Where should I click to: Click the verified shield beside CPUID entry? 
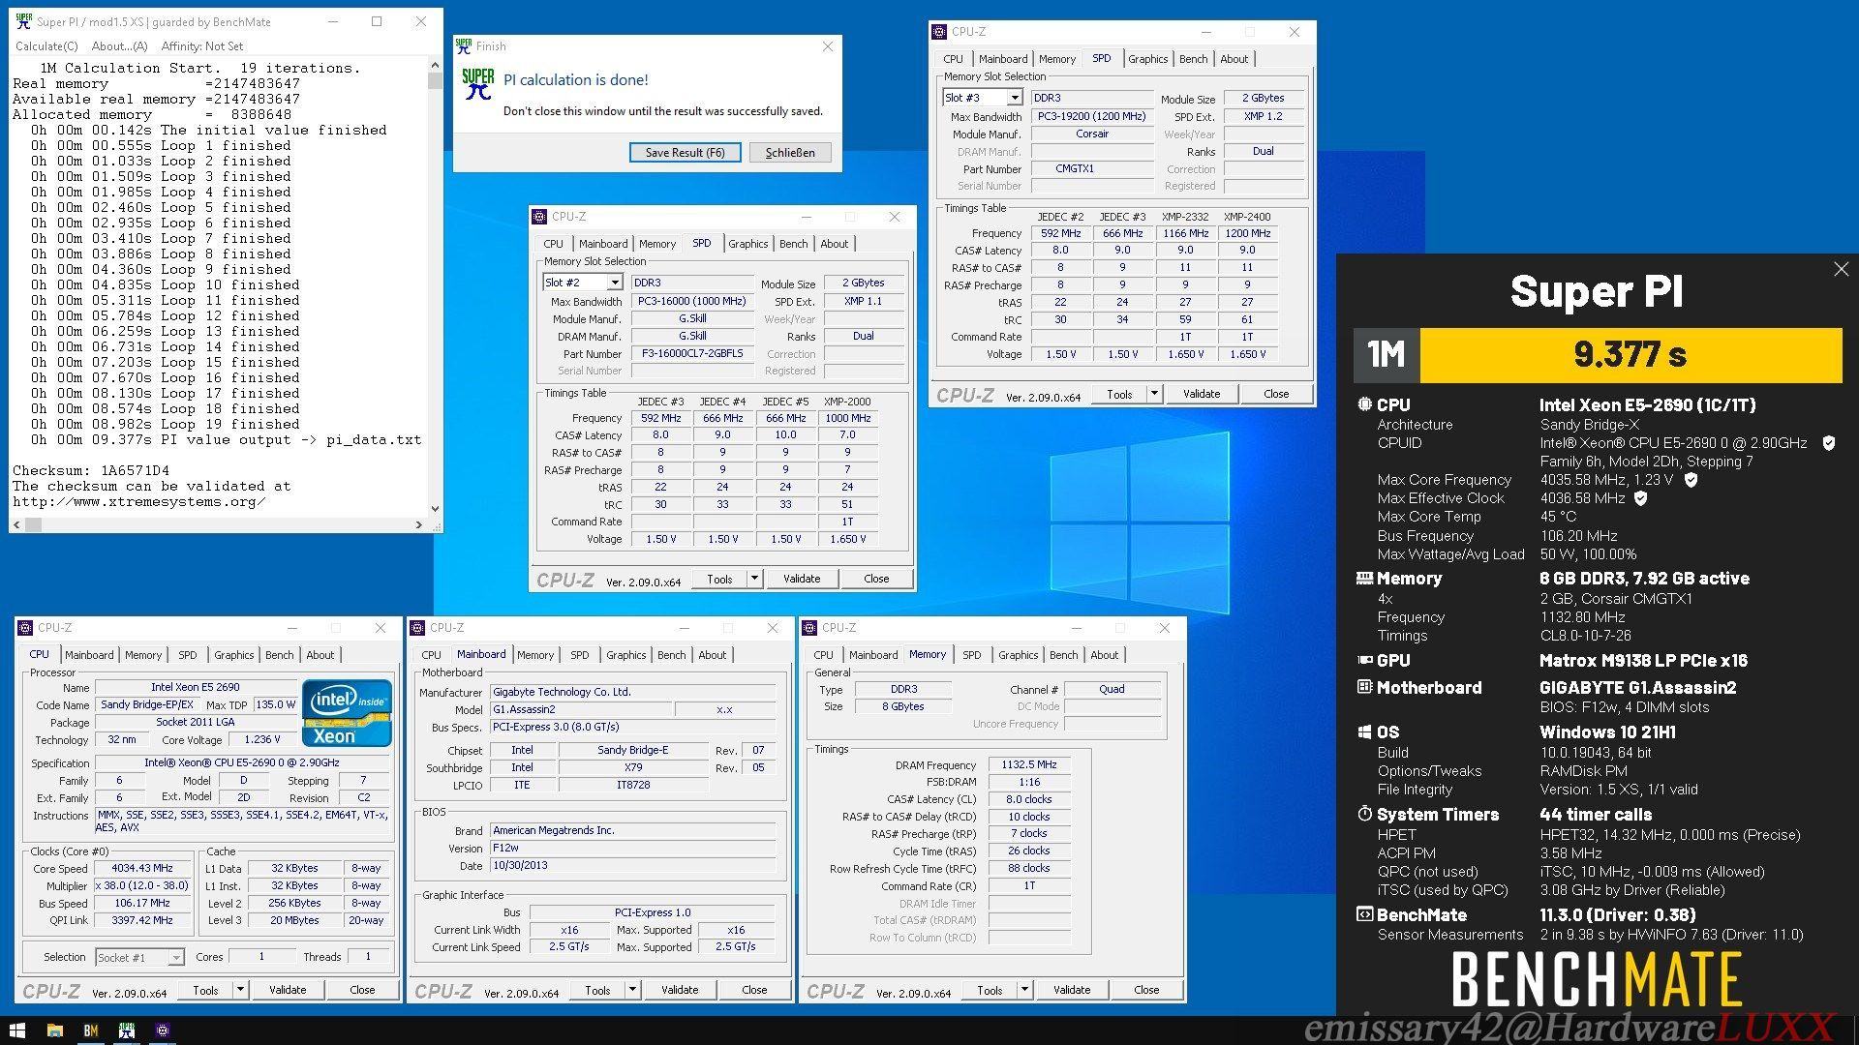coord(1828,443)
